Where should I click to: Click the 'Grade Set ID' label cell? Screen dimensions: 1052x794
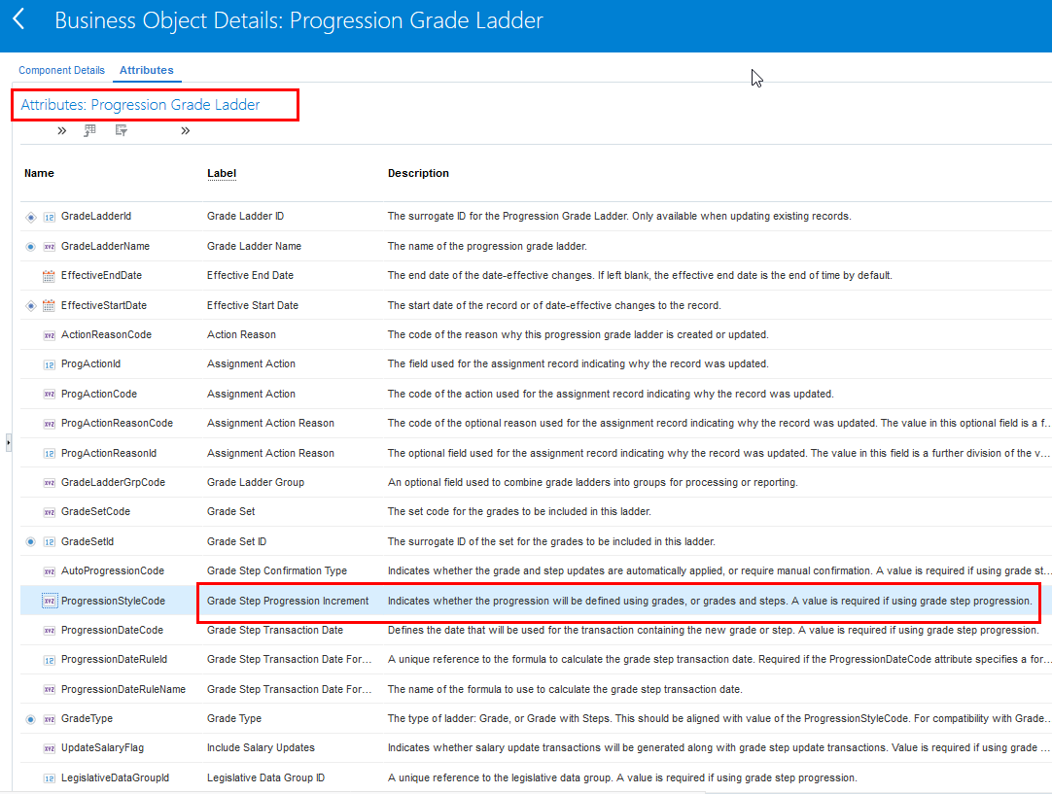(x=237, y=541)
